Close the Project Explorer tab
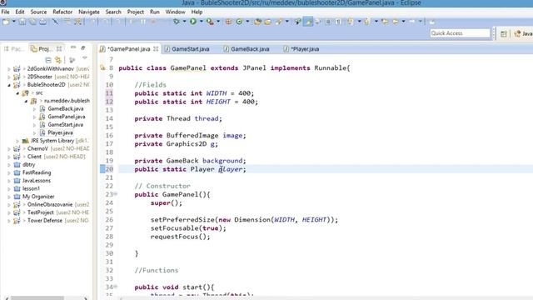 pos(59,49)
